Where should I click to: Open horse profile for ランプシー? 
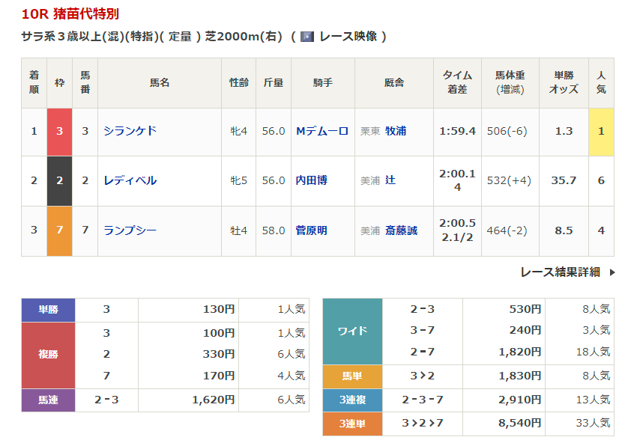[130, 230]
